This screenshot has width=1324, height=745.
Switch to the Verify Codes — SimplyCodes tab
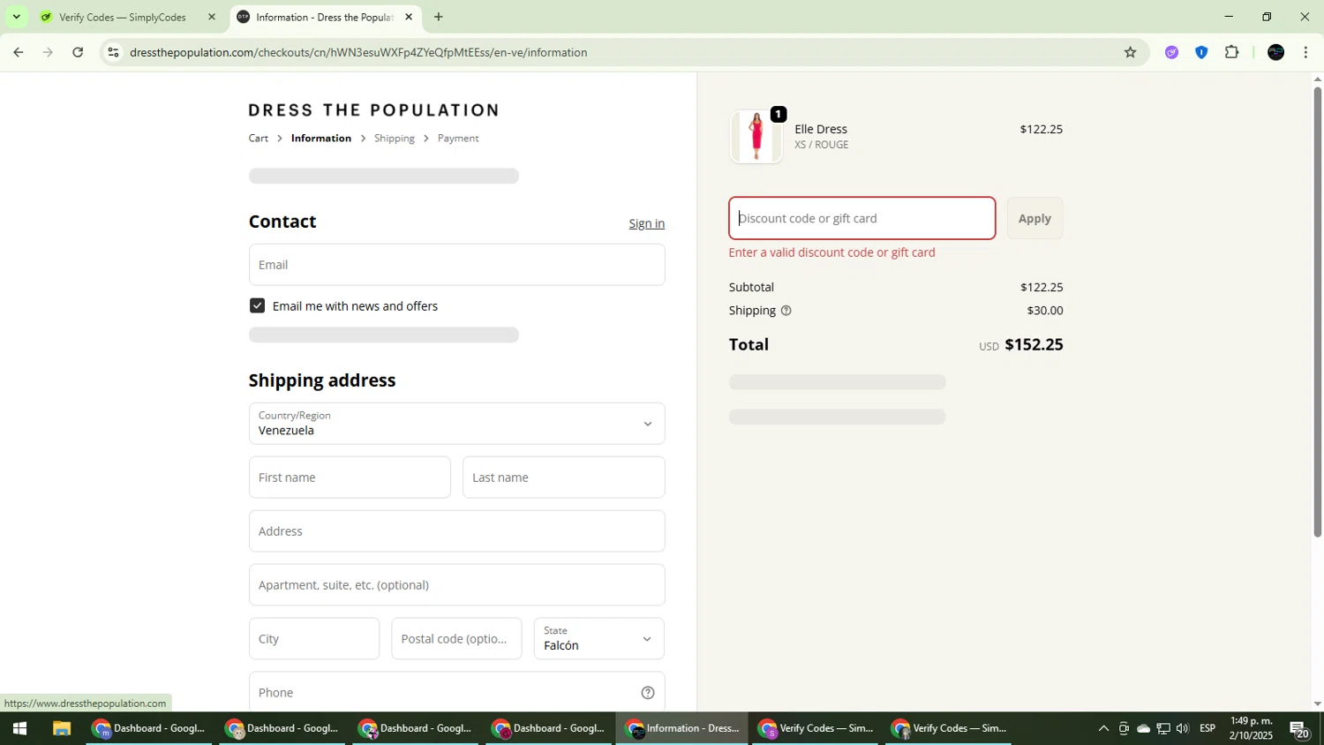(122, 17)
